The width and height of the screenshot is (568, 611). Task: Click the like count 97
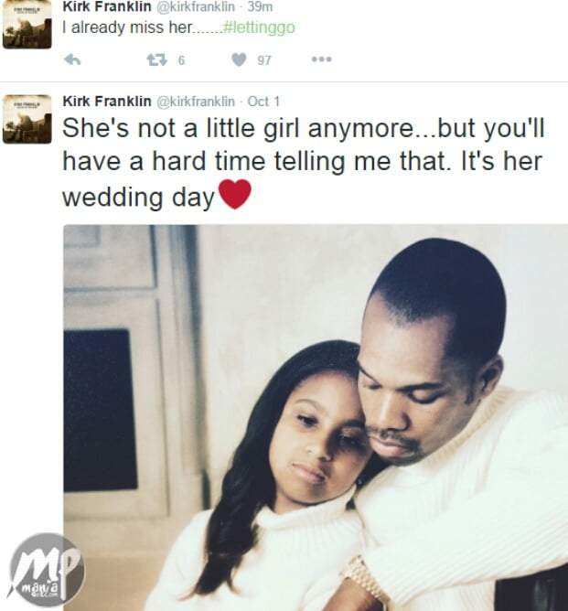pyautogui.click(x=264, y=60)
